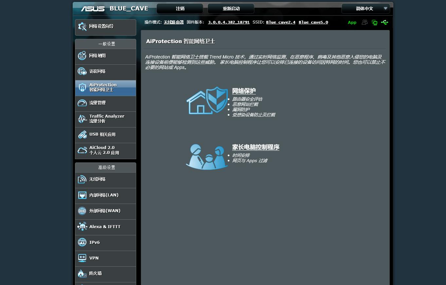Screen dimensions: 446x285
Task: Click the USB status icon in header
Action: pos(385,22)
